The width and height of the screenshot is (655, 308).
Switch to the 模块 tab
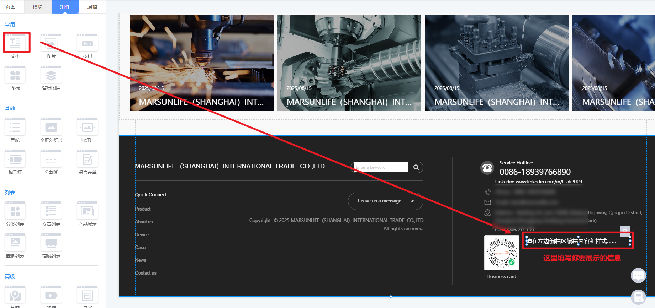click(38, 7)
